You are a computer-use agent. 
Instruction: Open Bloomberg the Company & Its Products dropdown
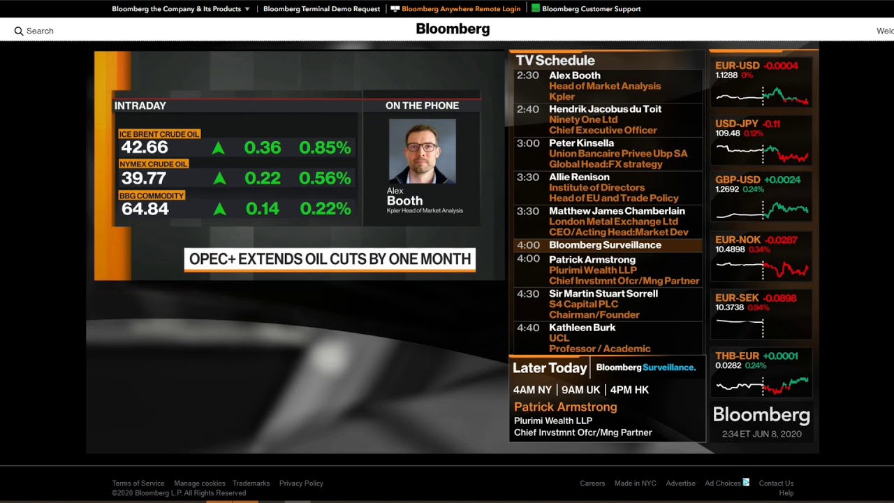click(x=181, y=9)
